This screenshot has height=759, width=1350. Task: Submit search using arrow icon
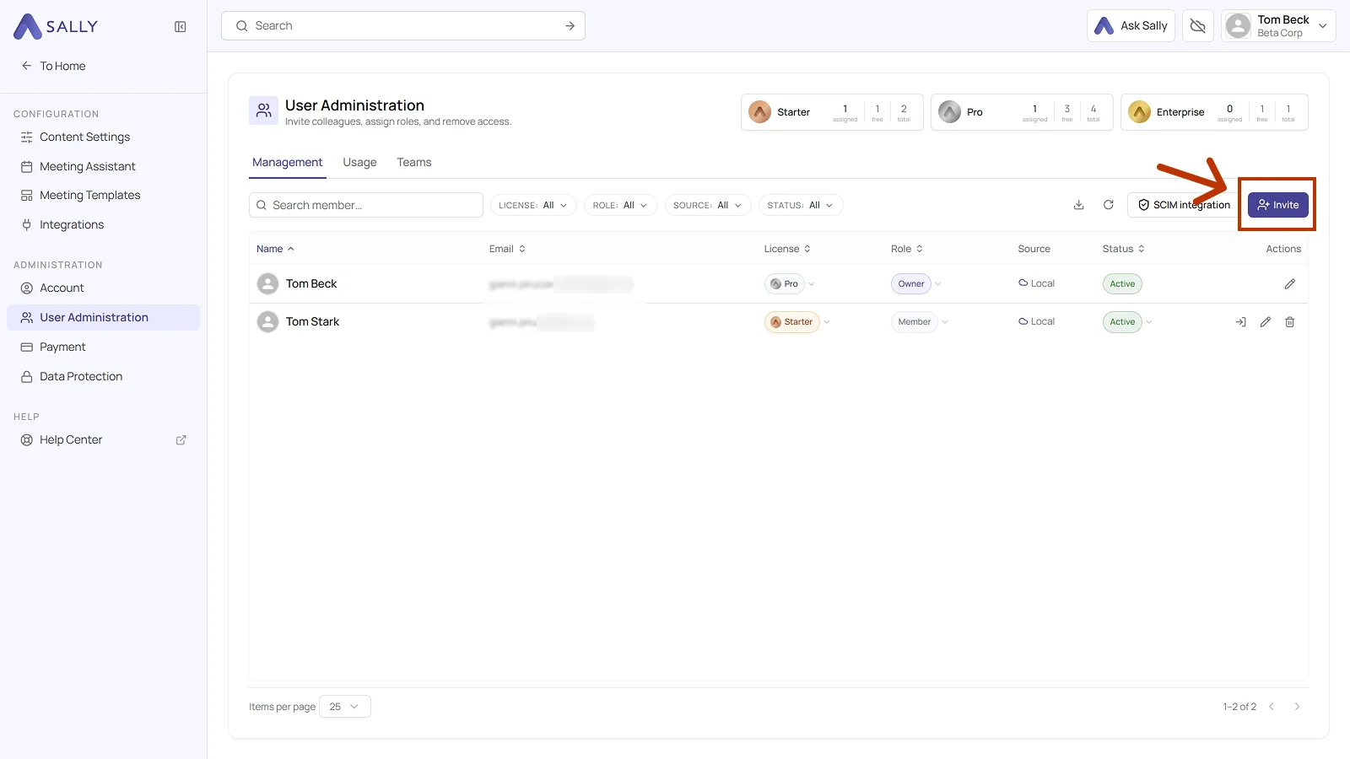pyautogui.click(x=570, y=26)
